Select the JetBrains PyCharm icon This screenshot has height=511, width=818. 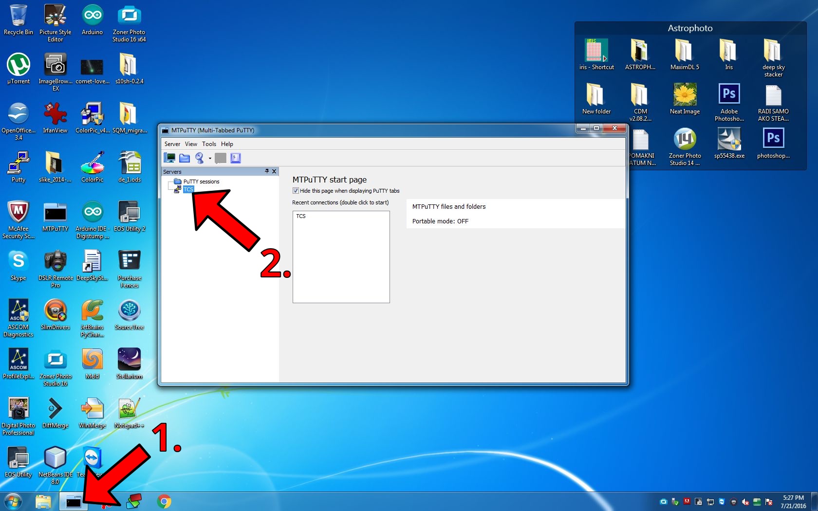(93, 318)
